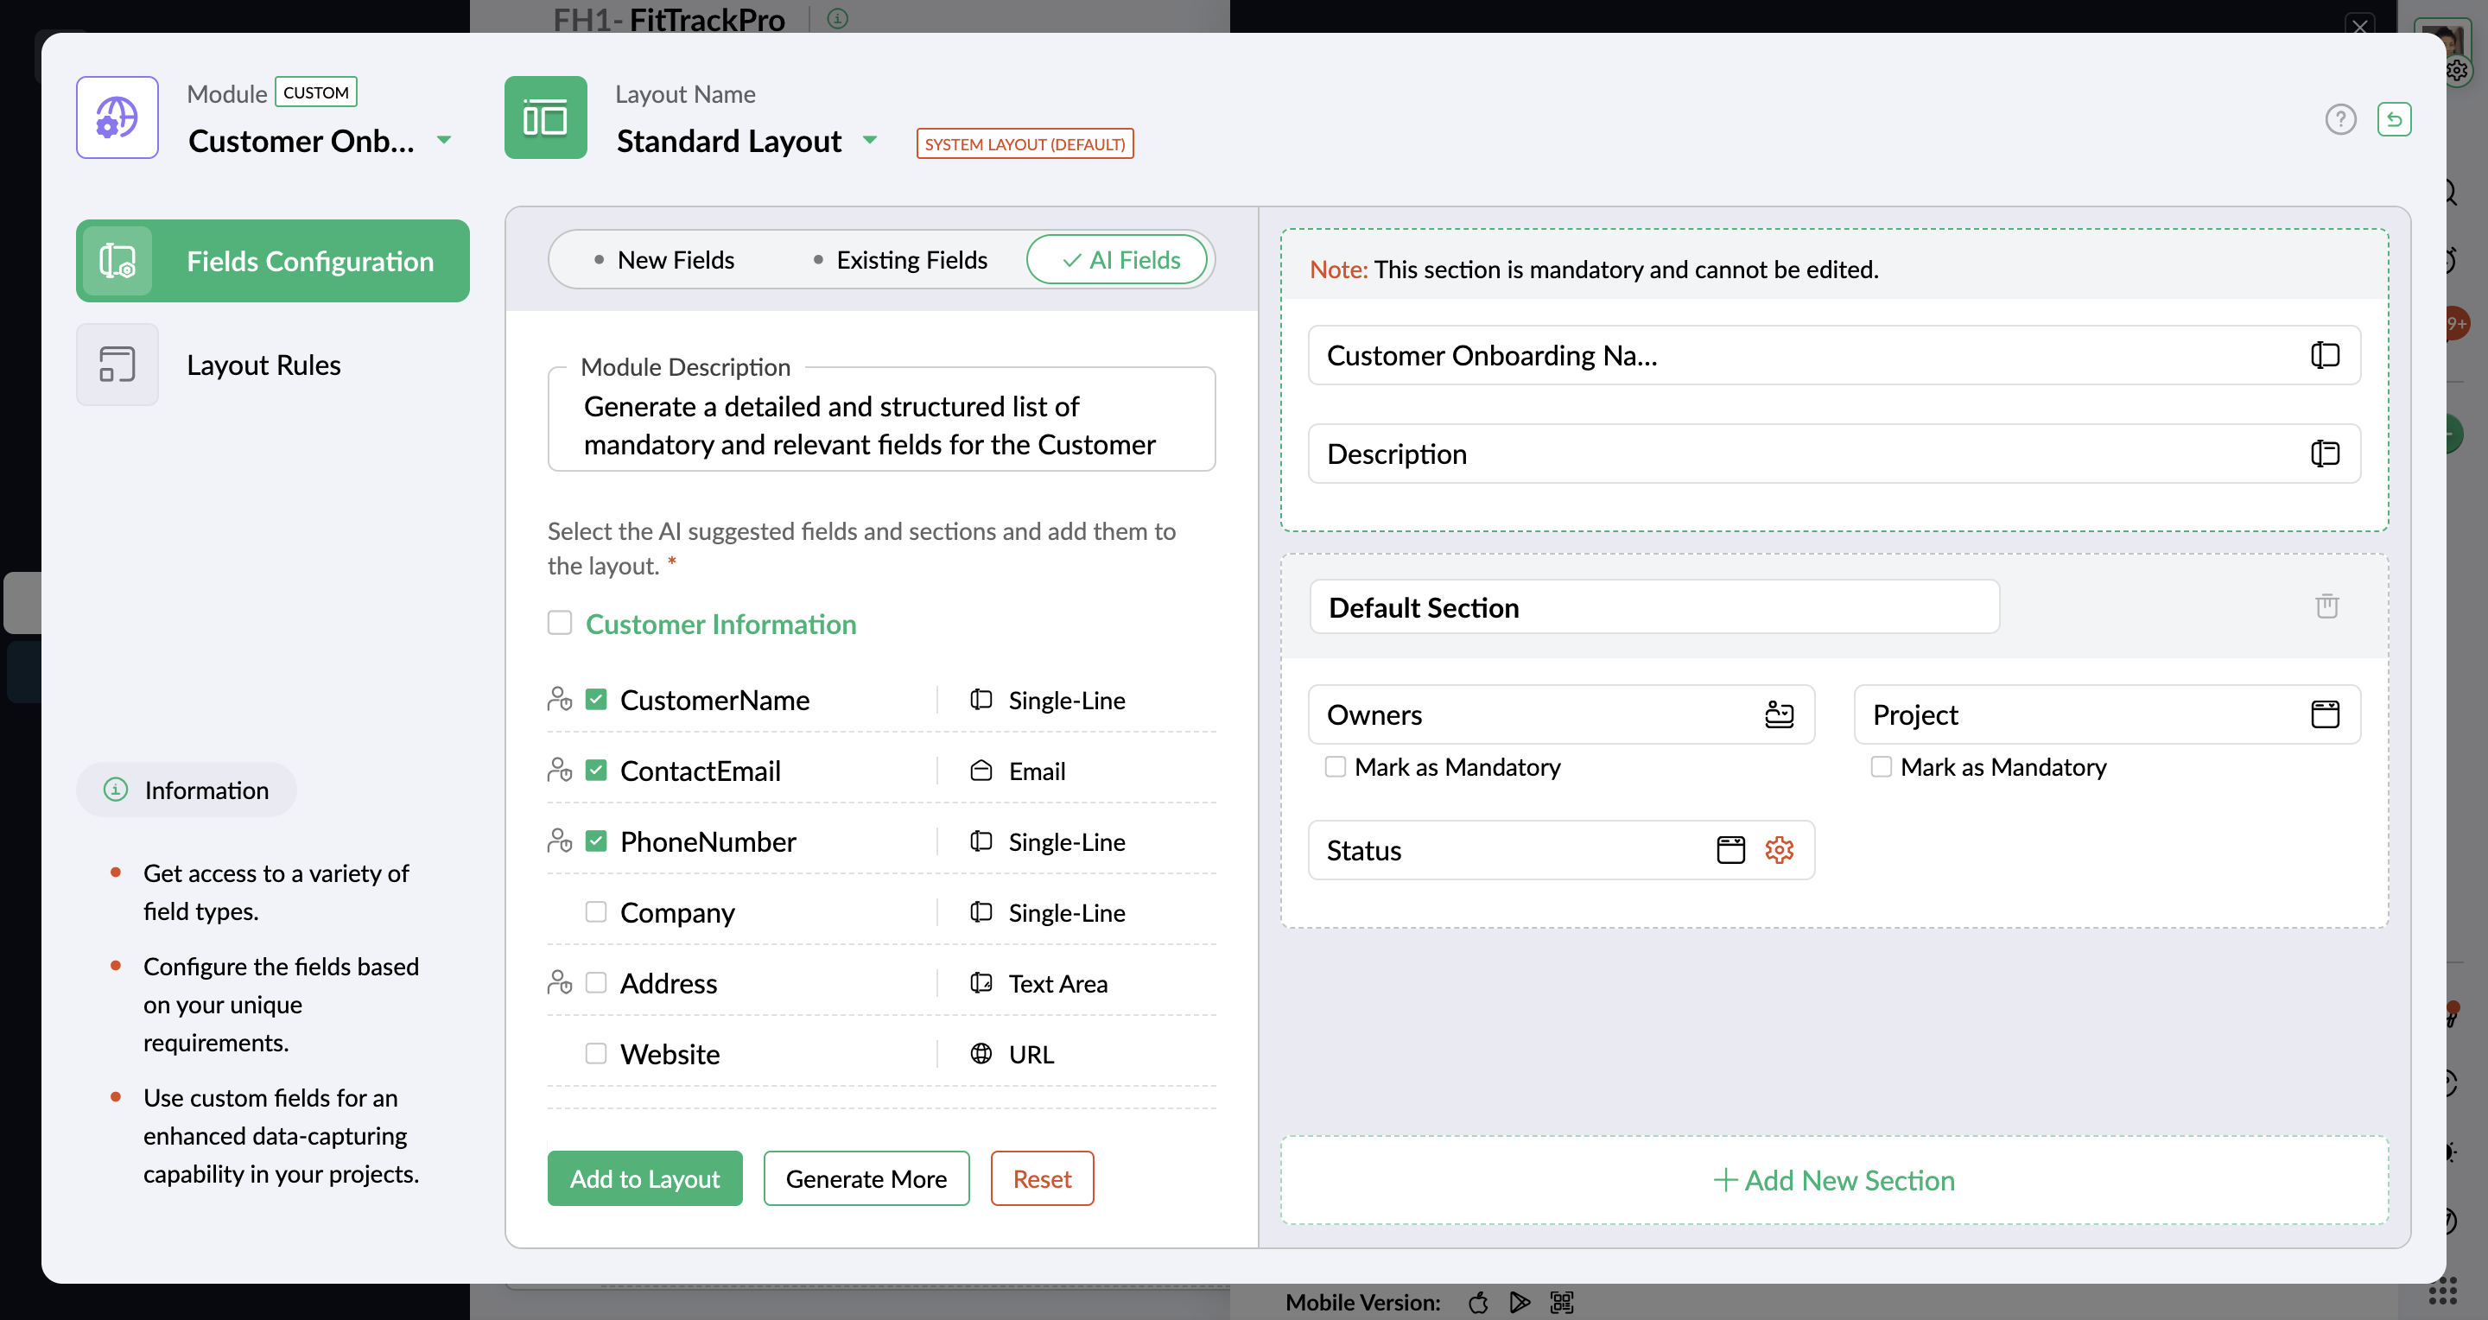Uncheck the PhoneNumber field checkbox
Screen dimensions: 2488x1320
coord(596,841)
